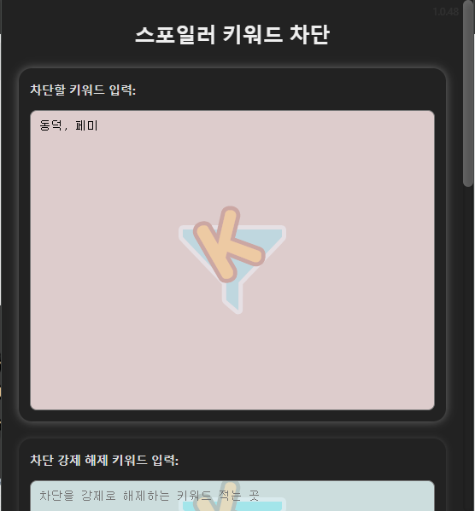Click the version number 1.0.48
This screenshot has width=475, height=511.
pos(446,12)
